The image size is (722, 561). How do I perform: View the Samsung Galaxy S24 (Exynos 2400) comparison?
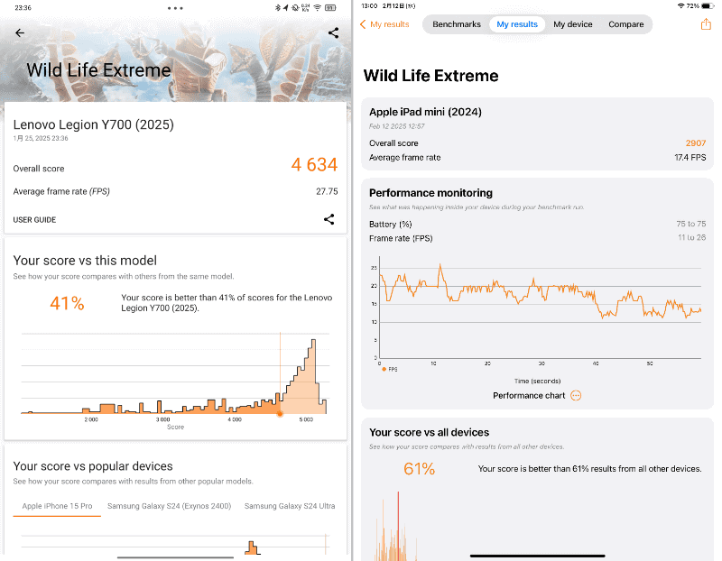(x=168, y=506)
